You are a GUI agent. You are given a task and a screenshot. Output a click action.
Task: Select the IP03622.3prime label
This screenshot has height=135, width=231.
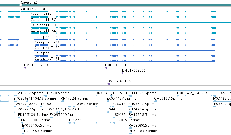[222, 104]
